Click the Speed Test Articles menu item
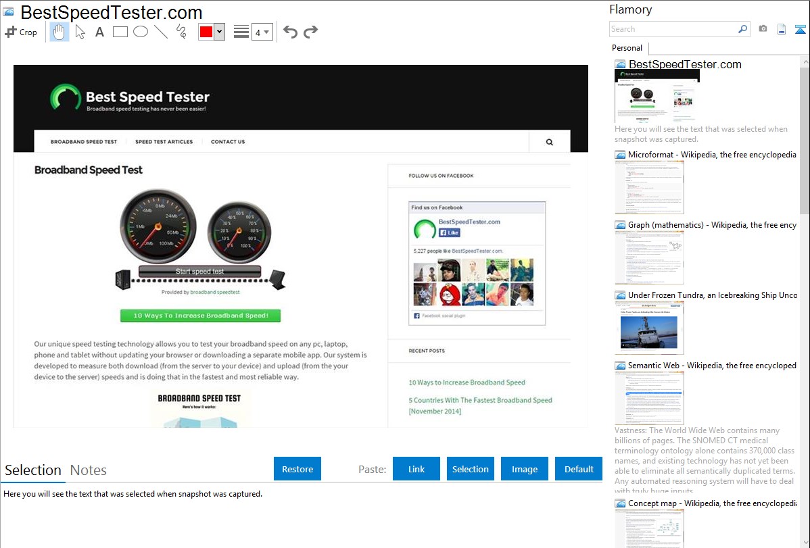 [x=164, y=141]
